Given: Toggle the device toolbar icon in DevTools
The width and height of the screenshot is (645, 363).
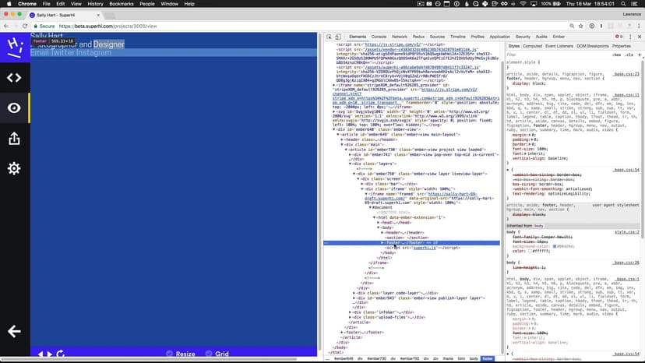Looking at the screenshot, I should [339, 37].
